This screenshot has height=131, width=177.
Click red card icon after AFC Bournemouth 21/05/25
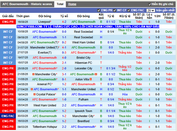96,74
